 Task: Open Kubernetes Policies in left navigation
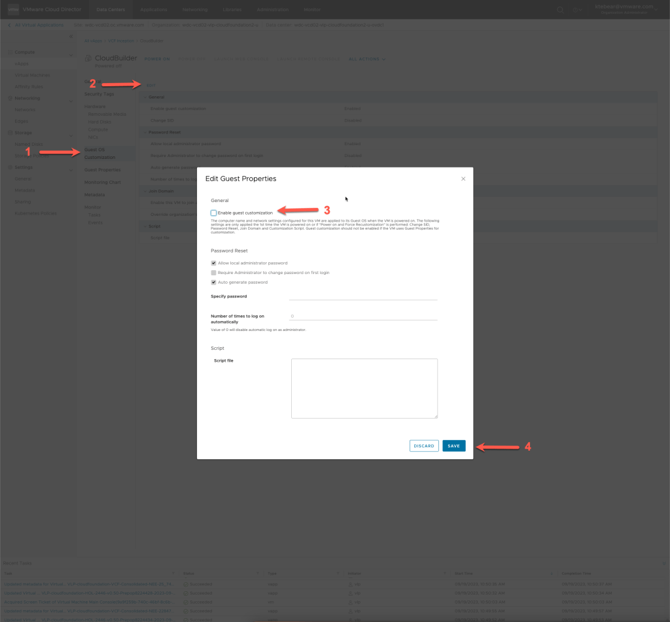coord(35,214)
